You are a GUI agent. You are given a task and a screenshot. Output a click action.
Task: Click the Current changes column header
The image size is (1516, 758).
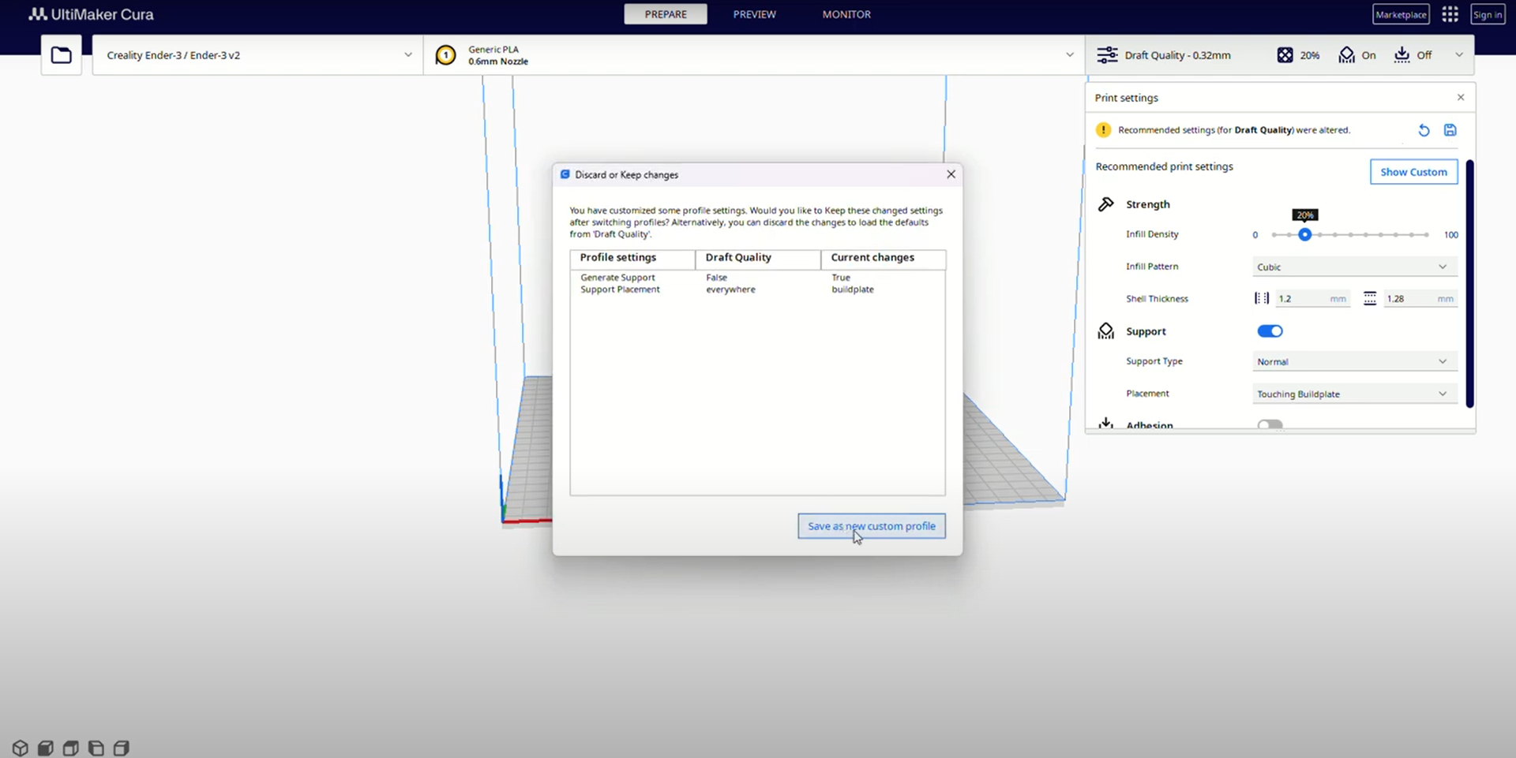click(883, 258)
